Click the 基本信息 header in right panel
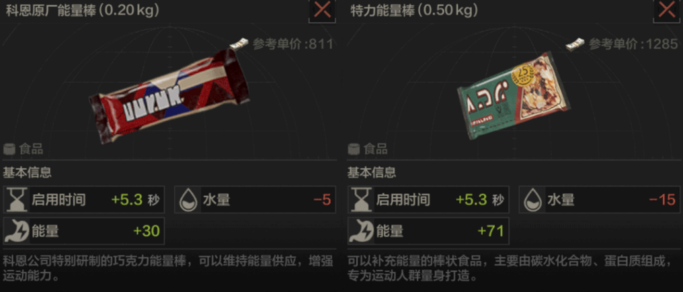The width and height of the screenshot is (683, 292). pos(372,173)
